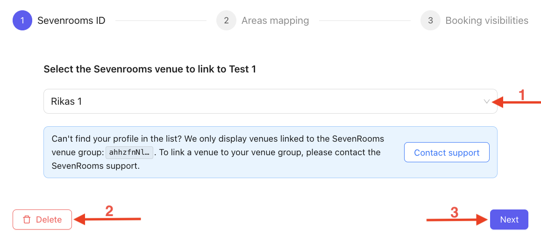Click the red arrow pointing at Delete

pyautogui.click(x=107, y=219)
